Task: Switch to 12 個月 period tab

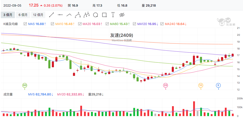Action: pos(38,15)
